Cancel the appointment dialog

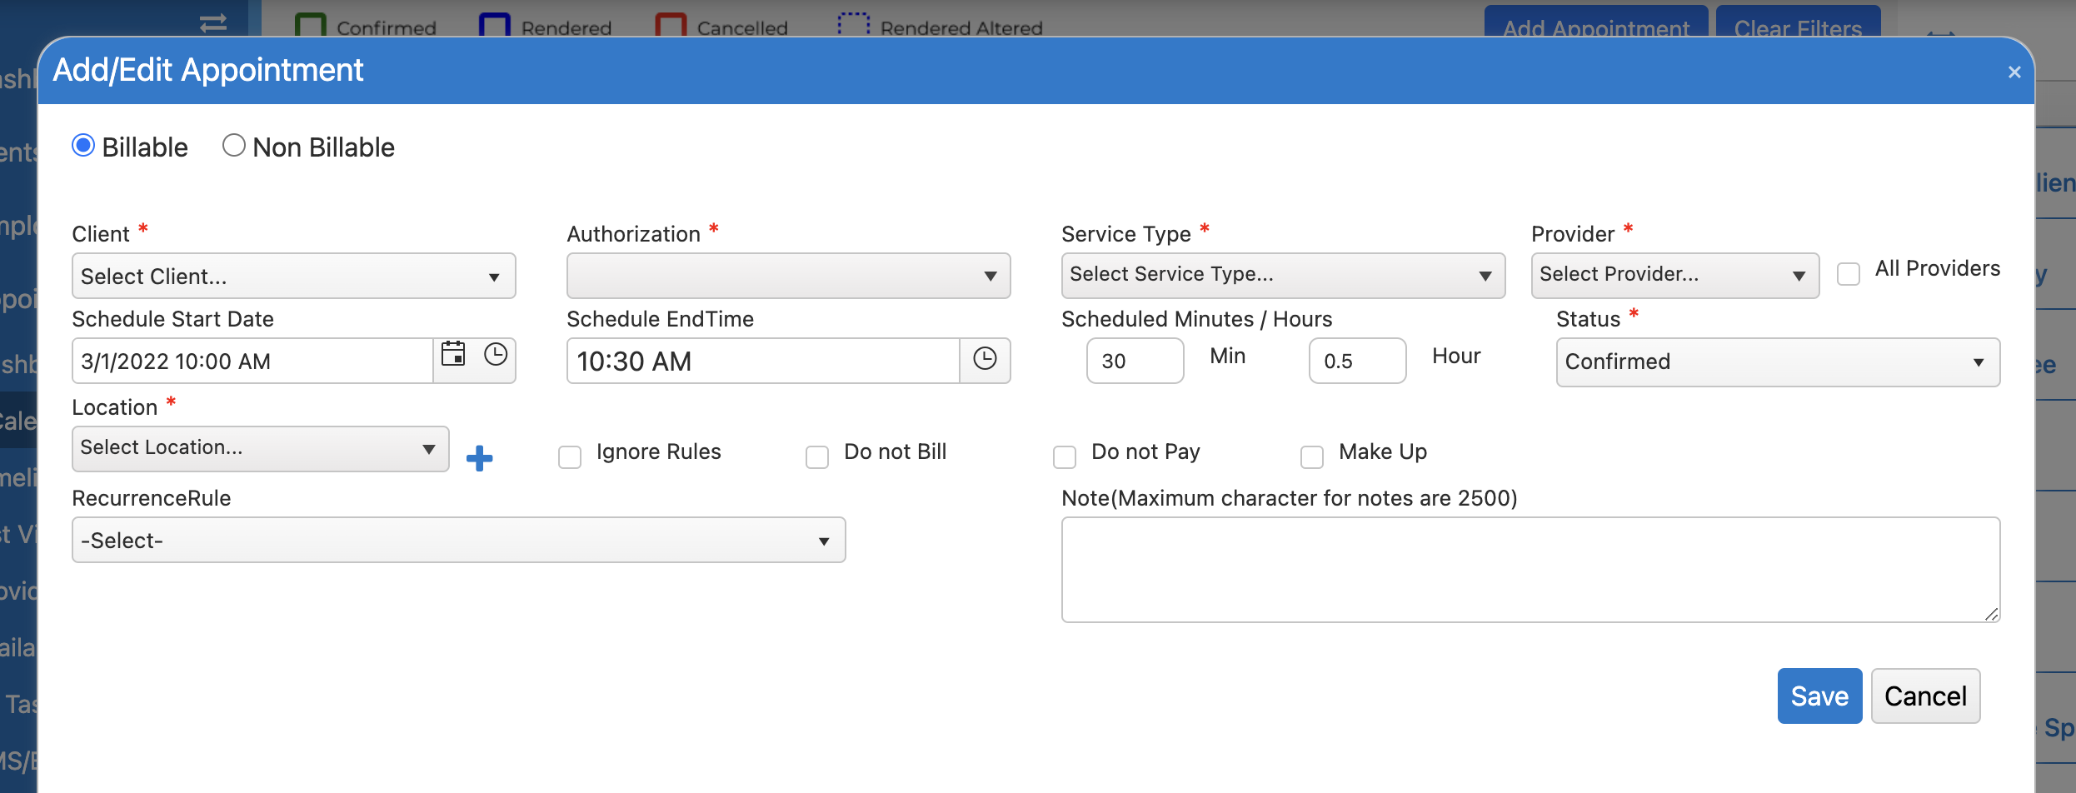point(1925,696)
